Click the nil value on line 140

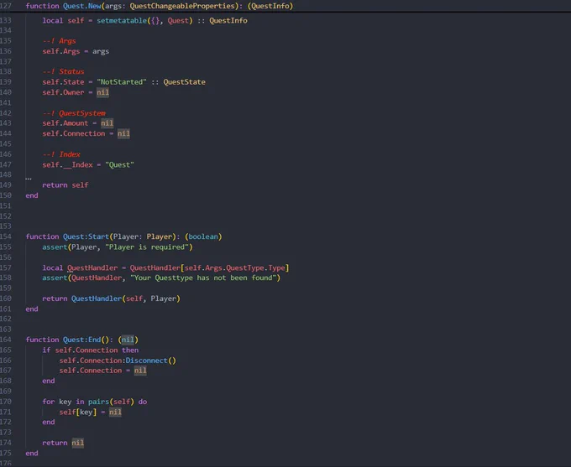pyautogui.click(x=102, y=92)
